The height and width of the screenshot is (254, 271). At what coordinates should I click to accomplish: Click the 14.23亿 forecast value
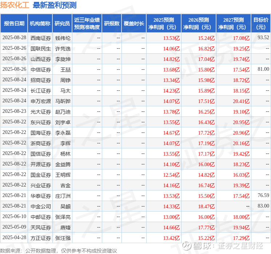(x=171, y=91)
